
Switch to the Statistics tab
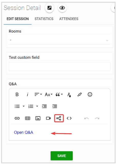click(44, 19)
